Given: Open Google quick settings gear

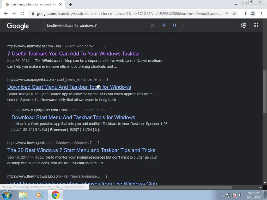Looking at the screenshot, I should pos(244,25).
